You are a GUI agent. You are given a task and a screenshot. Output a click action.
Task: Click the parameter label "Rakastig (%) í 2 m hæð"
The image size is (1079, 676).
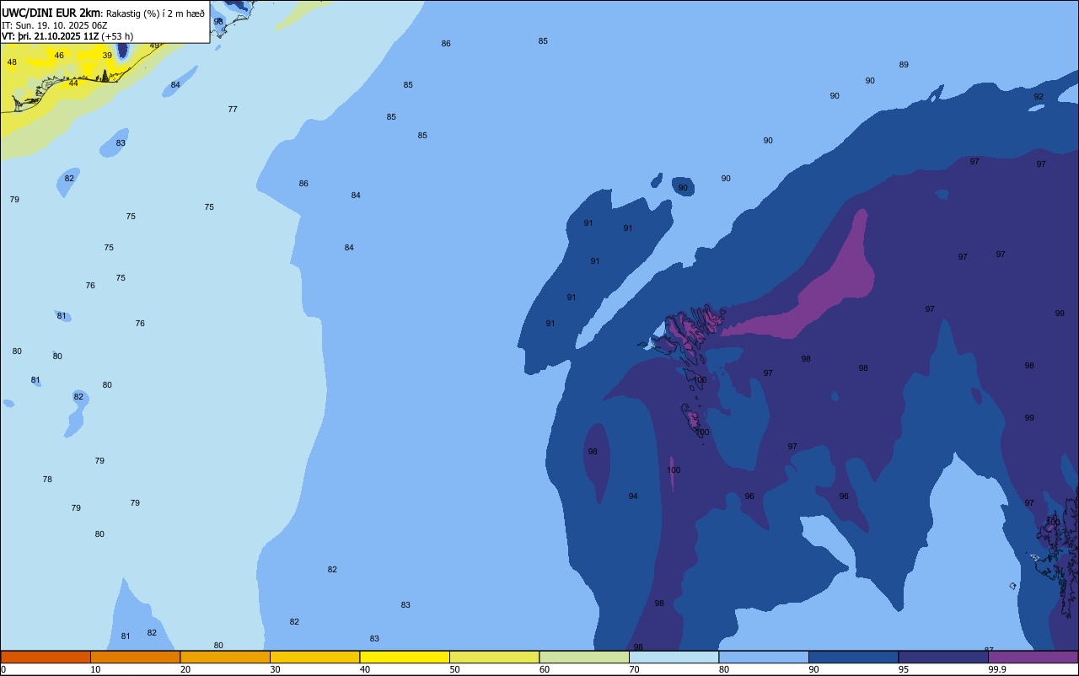(155, 13)
